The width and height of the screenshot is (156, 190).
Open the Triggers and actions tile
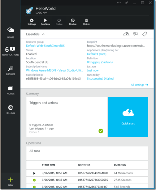tap(67, 117)
